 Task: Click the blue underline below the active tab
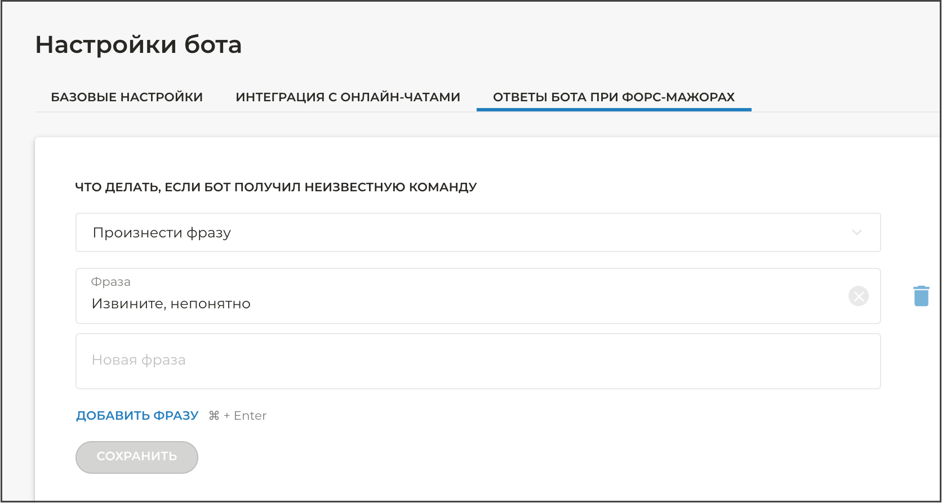coord(614,110)
